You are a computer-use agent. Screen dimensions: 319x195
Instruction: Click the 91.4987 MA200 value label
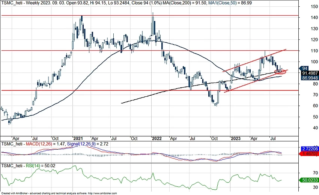310,73
